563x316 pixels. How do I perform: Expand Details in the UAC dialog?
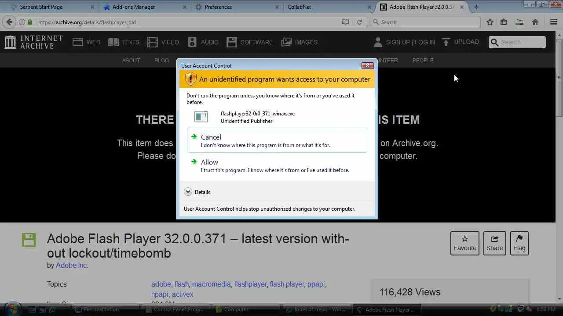(x=197, y=192)
